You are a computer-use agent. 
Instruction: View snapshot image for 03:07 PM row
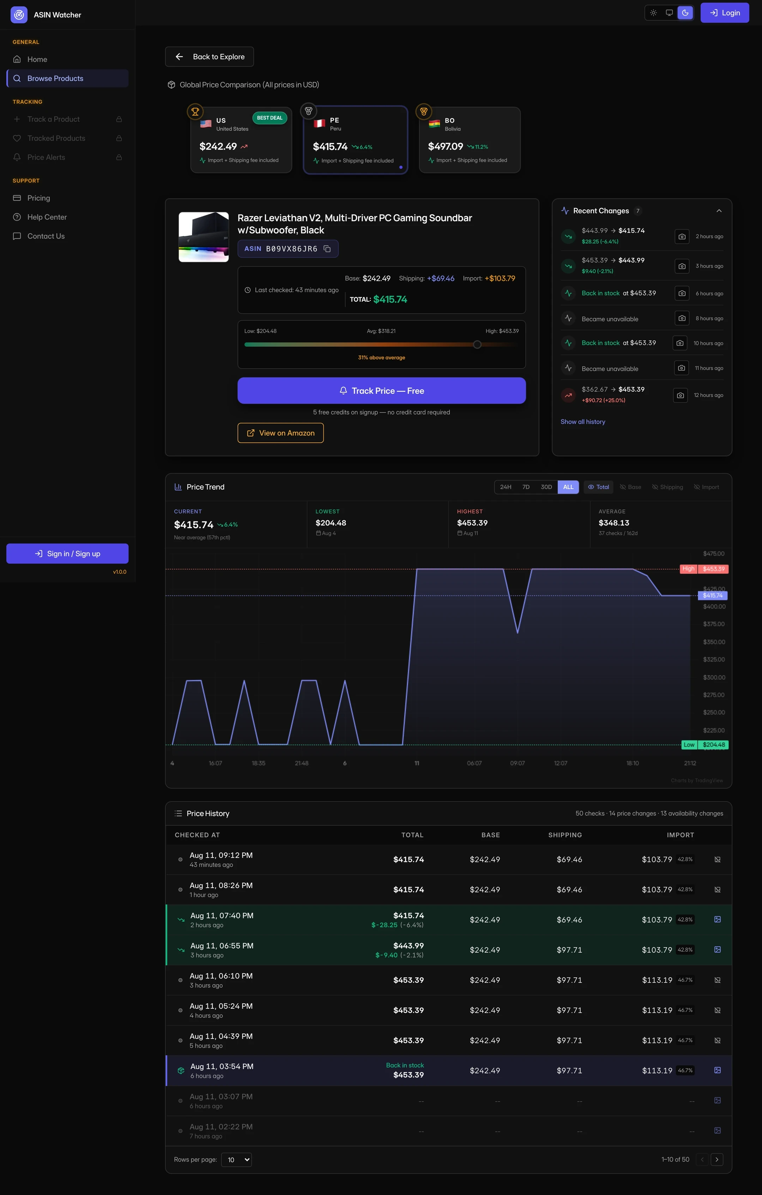coord(717,1100)
